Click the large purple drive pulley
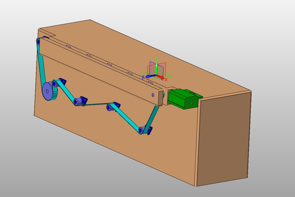295x197 pixels. click(48, 91)
